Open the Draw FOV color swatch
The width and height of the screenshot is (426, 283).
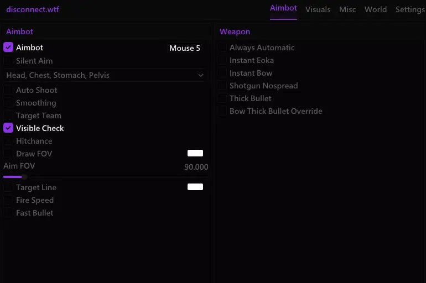195,153
